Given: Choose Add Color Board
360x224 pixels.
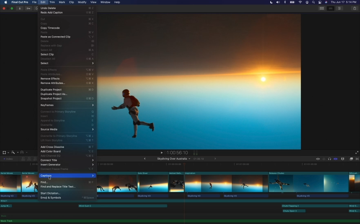Looking at the screenshot, I should (x=67, y=151).
